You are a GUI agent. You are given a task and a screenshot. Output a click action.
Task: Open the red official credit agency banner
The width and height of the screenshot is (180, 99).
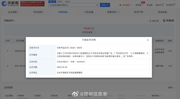tap(32, 4)
